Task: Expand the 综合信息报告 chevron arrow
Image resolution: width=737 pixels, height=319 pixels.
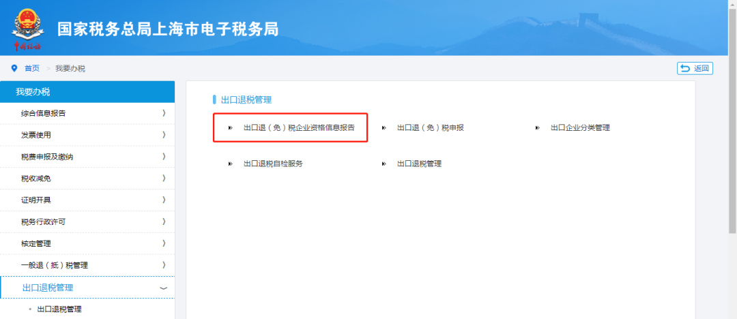Action: click(164, 112)
